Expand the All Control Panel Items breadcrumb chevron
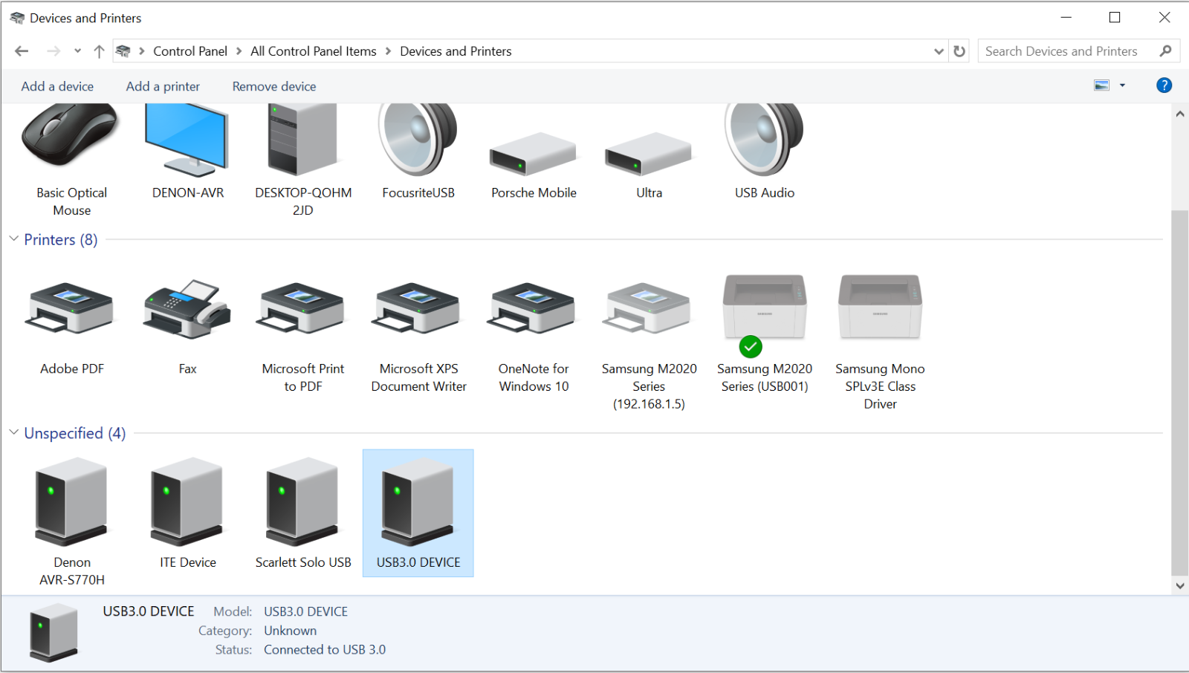Viewport: 1189px width, 673px height. (x=388, y=51)
